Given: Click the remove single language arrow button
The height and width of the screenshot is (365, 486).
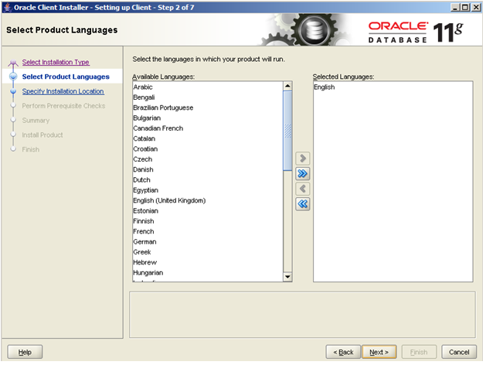Looking at the screenshot, I should [x=303, y=189].
